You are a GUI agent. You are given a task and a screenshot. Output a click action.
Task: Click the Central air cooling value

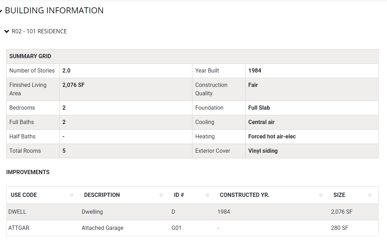click(x=261, y=122)
